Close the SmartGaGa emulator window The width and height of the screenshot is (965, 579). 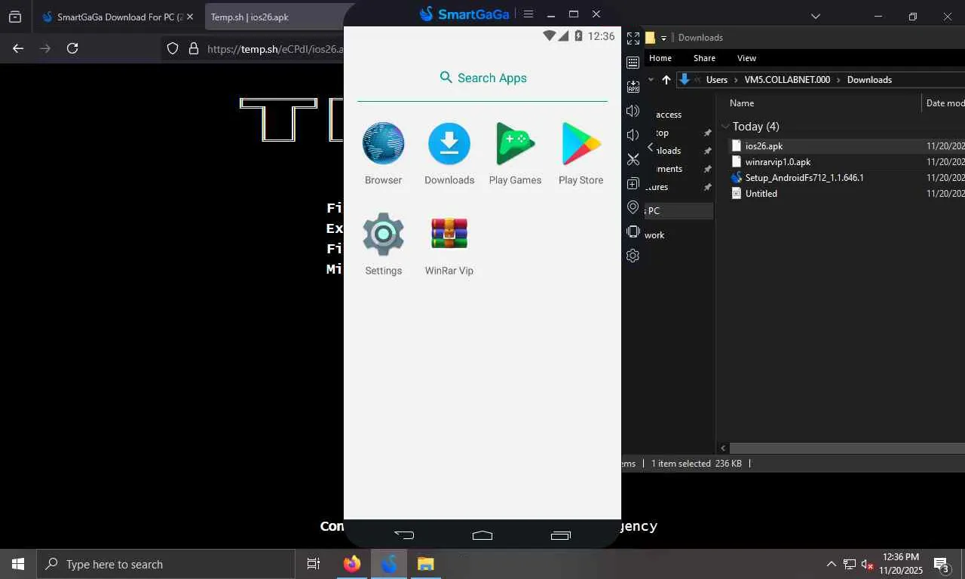pyautogui.click(x=596, y=14)
